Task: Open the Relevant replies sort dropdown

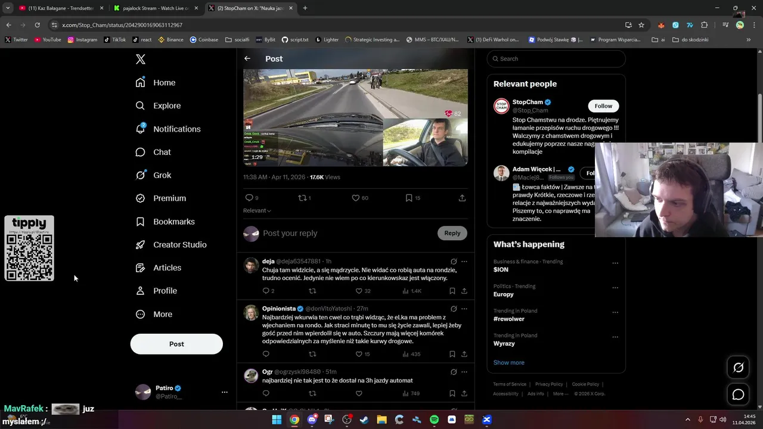Action: 257,210
